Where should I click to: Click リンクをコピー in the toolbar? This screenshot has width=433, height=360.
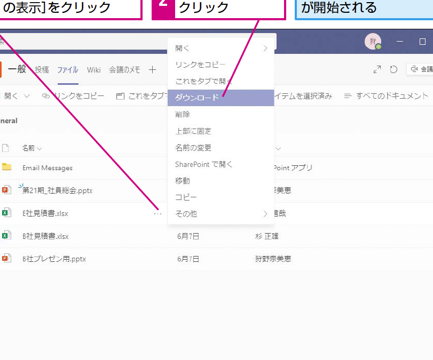point(73,96)
